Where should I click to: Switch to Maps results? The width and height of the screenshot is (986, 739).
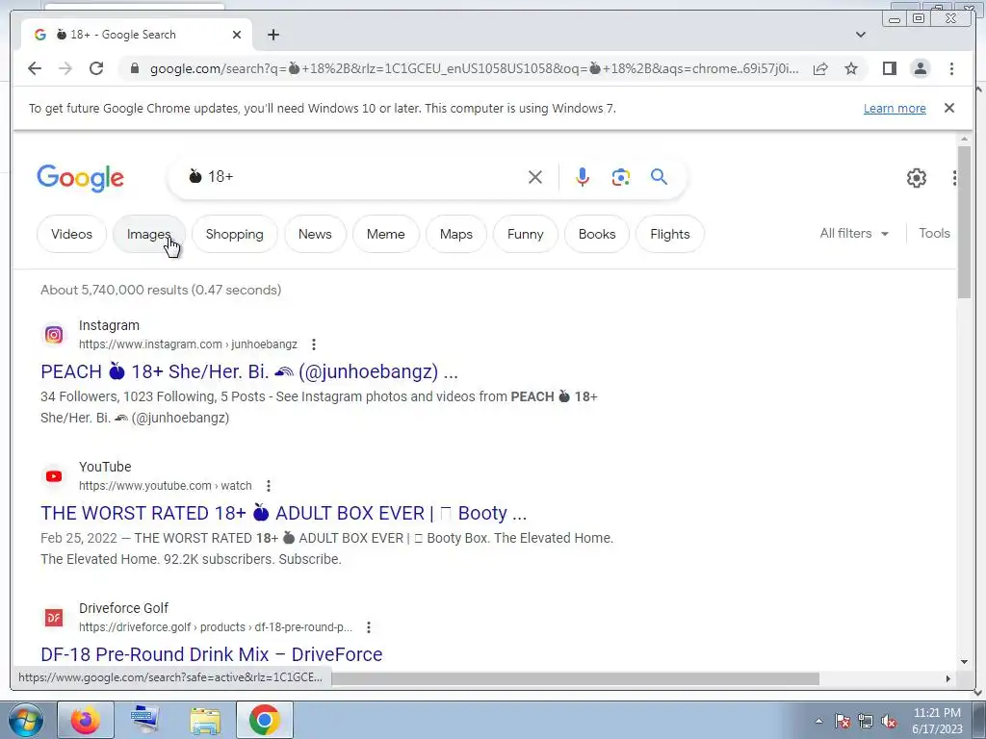tap(455, 234)
